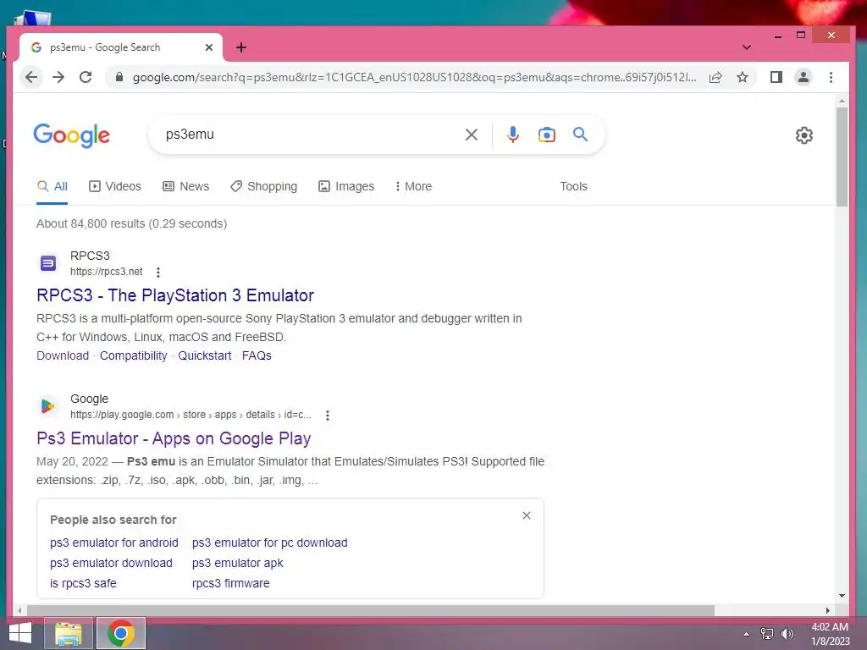Open a new tab with plus button
This screenshot has height=650, width=867.
click(241, 47)
